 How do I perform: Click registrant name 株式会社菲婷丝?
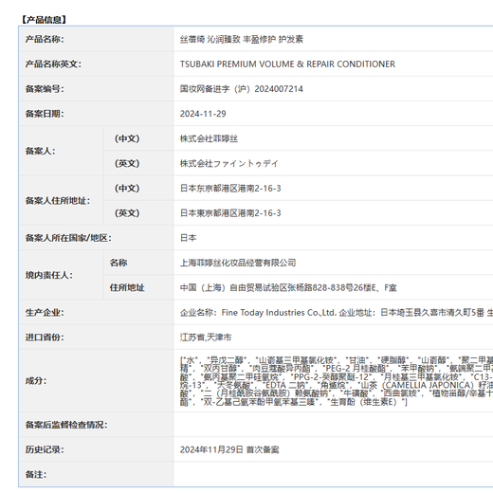209,138
